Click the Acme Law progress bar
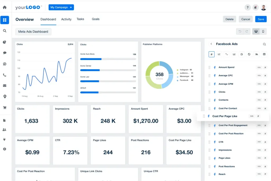The width and height of the screenshot is (271, 181). (x=108, y=81)
